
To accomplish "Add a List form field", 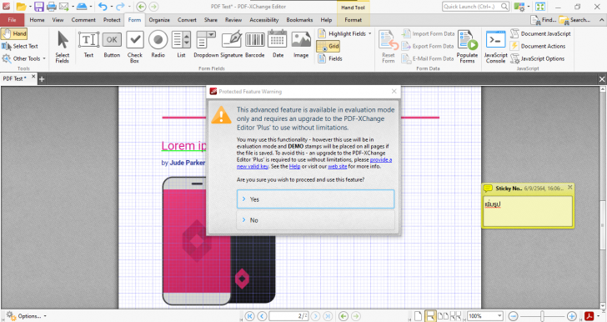I will click(181, 45).
